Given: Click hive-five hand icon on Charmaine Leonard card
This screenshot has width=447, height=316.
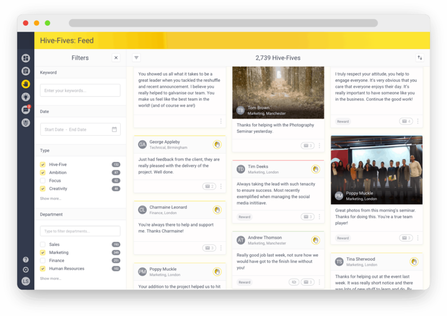Looking at the screenshot, I should click(217, 210).
